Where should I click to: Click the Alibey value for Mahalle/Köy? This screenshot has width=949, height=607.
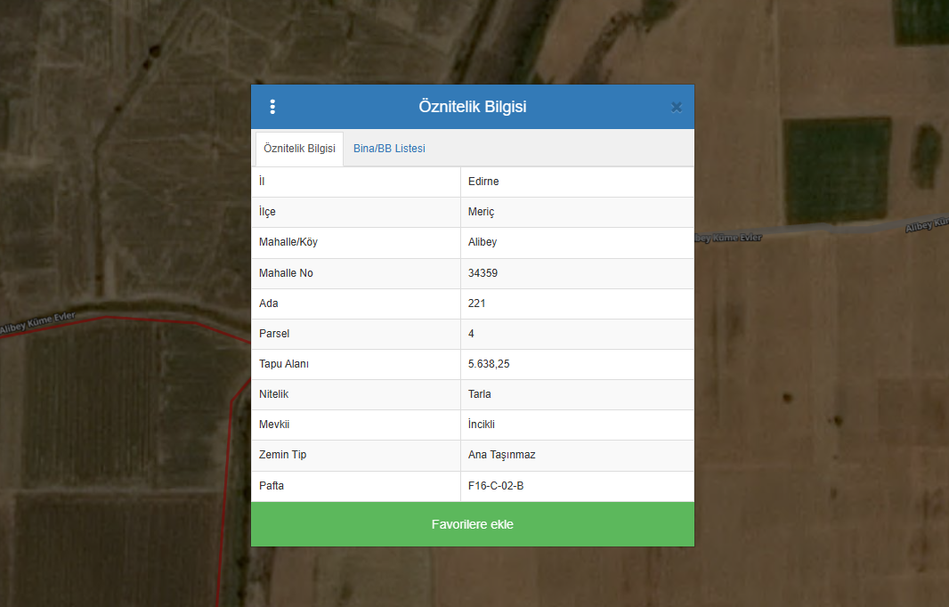[x=483, y=242]
